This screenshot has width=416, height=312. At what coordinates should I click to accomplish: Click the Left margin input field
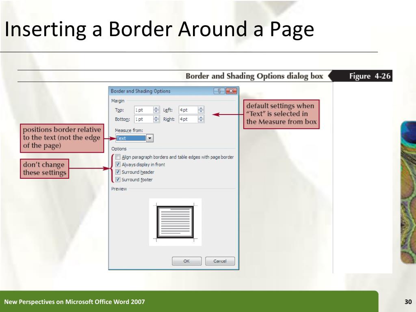(188, 110)
